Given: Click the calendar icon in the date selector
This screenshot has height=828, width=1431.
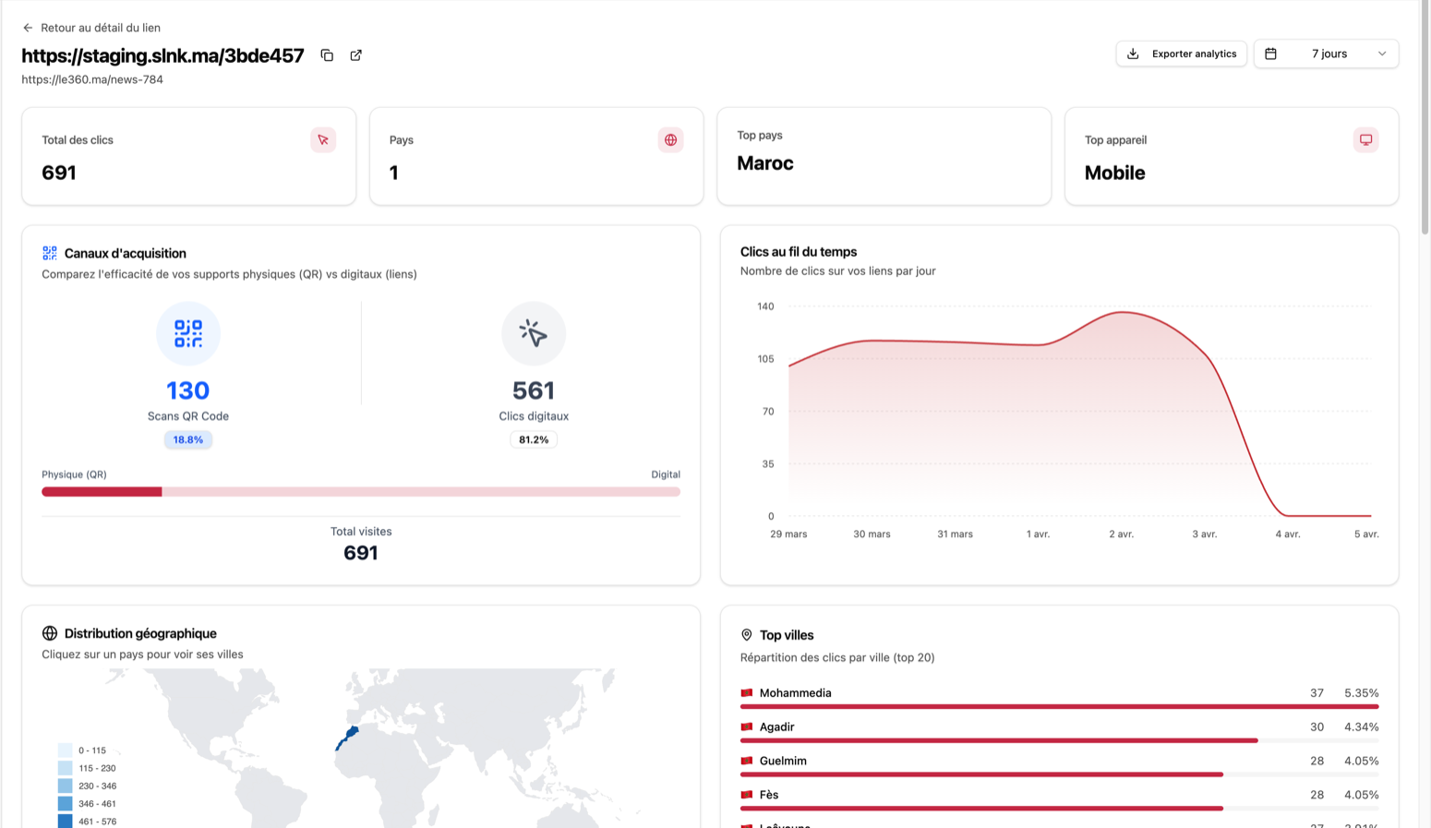Looking at the screenshot, I should coord(1271,54).
